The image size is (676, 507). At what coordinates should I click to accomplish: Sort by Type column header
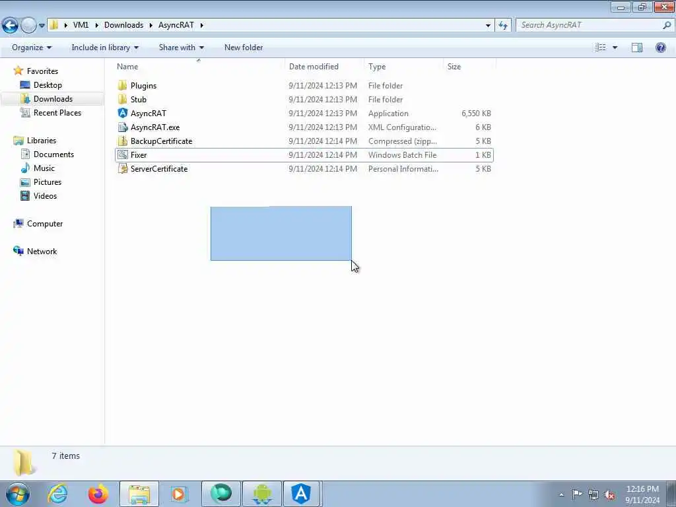(377, 67)
